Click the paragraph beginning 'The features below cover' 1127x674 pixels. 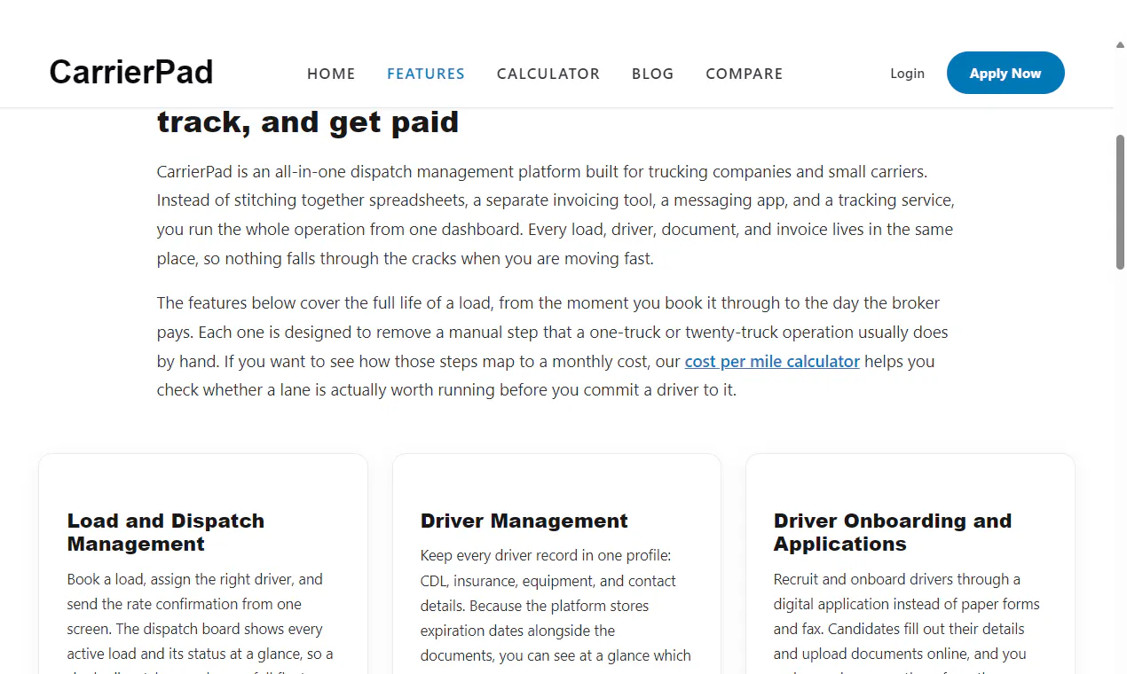pyautogui.click(x=554, y=346)
